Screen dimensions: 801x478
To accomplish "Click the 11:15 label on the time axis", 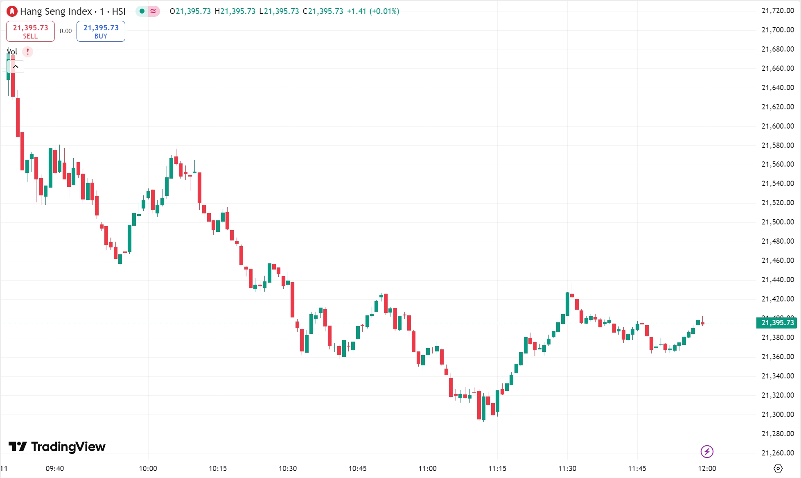I will [x=497, y=468].
